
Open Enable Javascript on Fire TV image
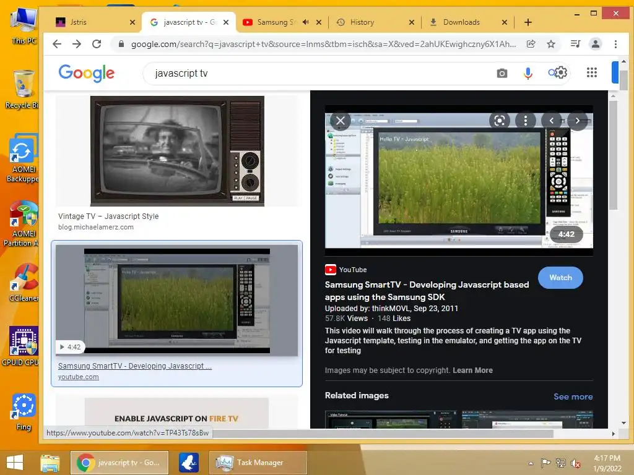pyautogui.click(x=176, y=413)
